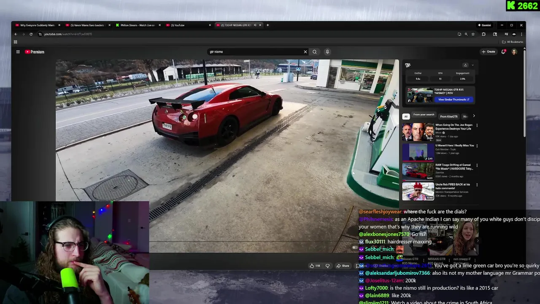
Task: Click the analytics extension logo
Action: click(x=408, y=65)
